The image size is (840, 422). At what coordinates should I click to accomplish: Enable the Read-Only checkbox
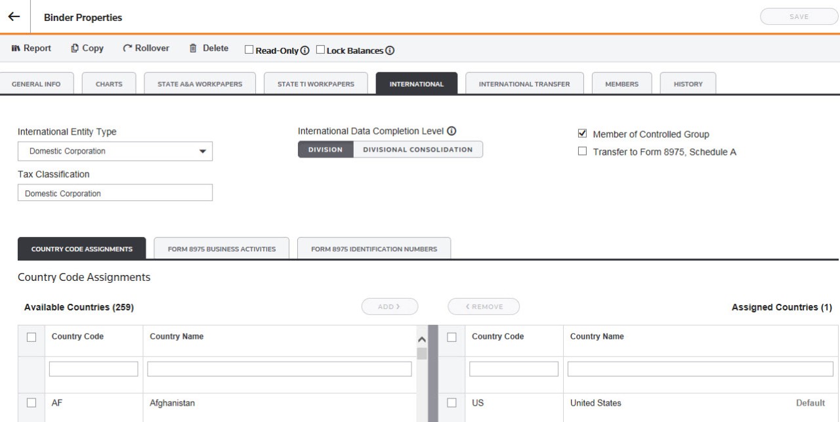pos(249,51)
